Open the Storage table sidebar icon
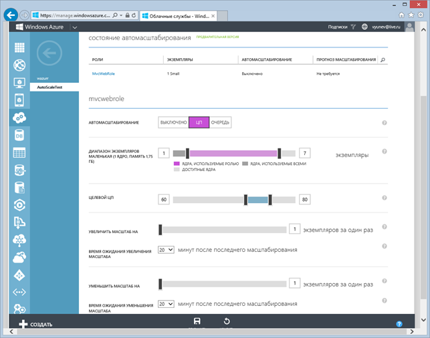The height and width of the screenshot is (338, 430). click(x=19, y=153)
